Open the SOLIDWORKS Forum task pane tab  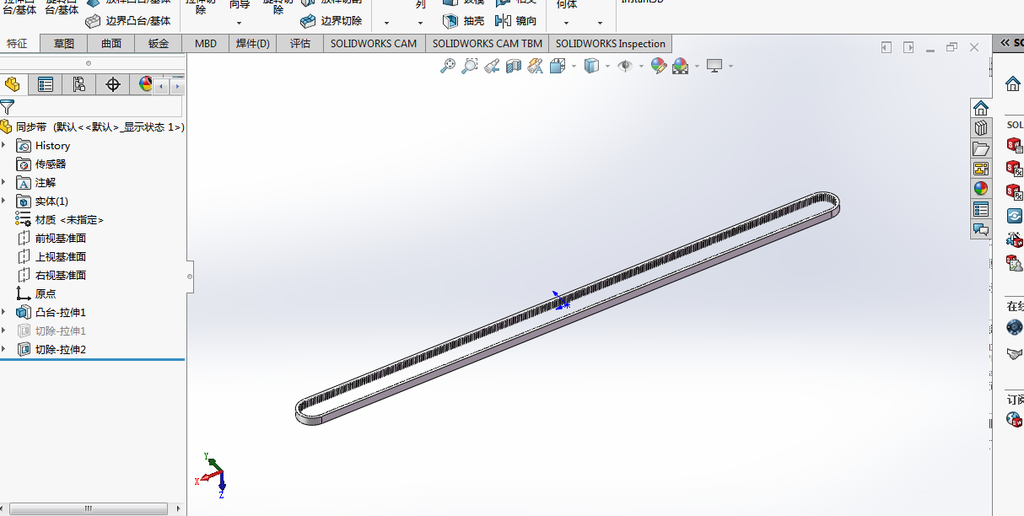point(980,229)
